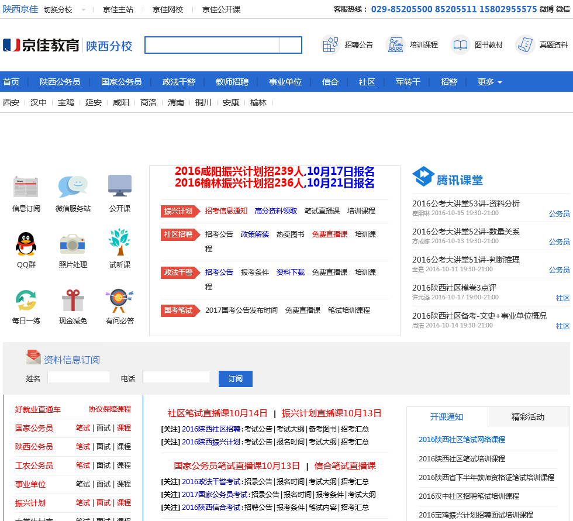Open 2016公考大讲堂53讲-资料分析 course
Screen dimensions: 573x521
click(x=466, y=203)
